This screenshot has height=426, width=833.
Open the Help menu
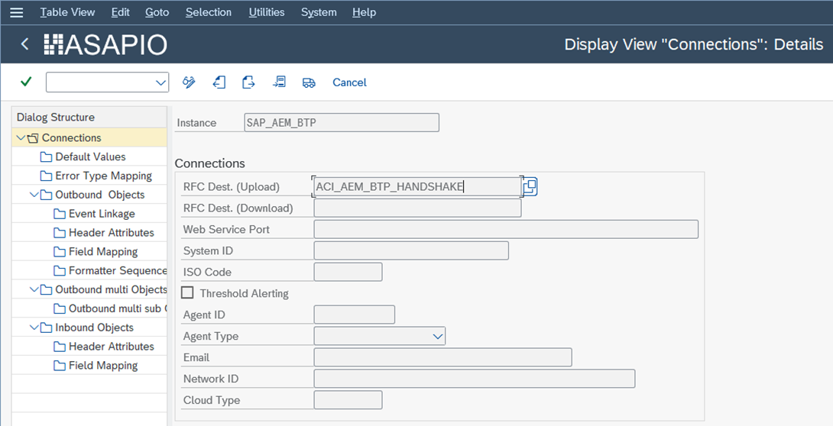[x=364, y=12]
